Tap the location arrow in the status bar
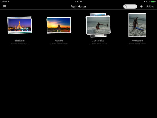157x118 pixels. tap(144, 2)
